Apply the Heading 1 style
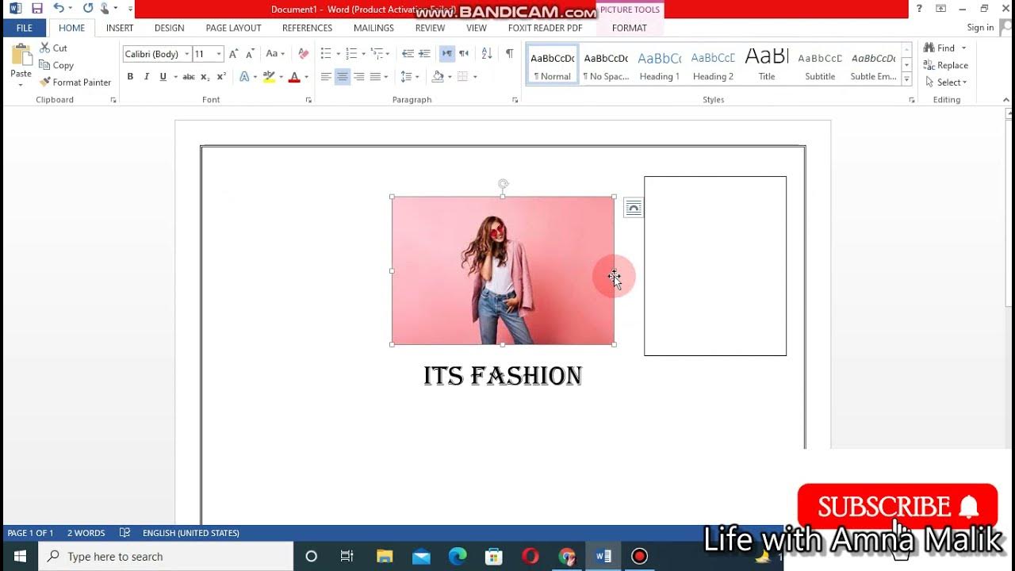 pos(660,65)
